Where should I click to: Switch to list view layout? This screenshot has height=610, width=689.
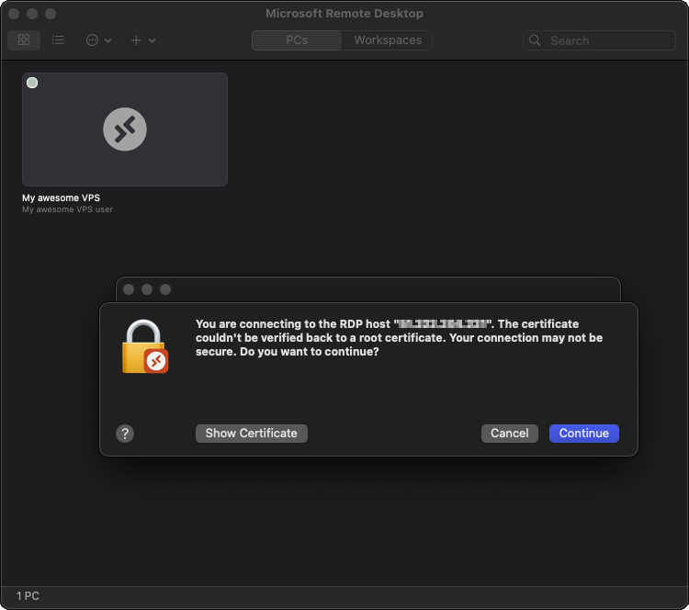point(59,40)
